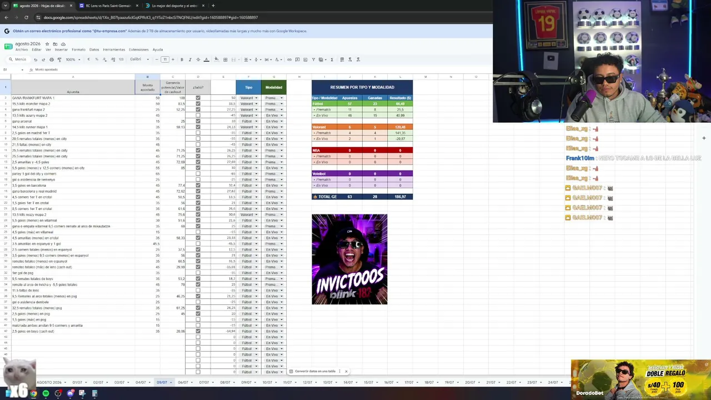The height and width of the screenshot is (400, 711).
Task: Open the zoom 100% dropdown
Action: pyautogui.click(x=73, y=59)
